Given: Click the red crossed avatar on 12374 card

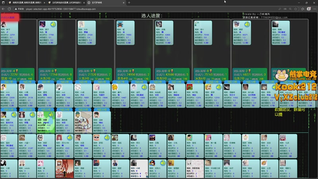Looking at the screenshot, I should tap(190, 87).
